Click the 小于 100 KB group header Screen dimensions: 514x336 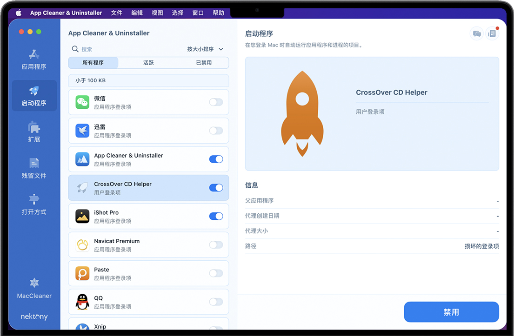pos(148,80)
